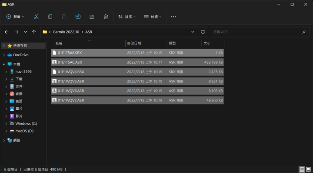Screen dimensions: 313x173
Task: Click the folder icon in address bar
Action: [45, 32]
